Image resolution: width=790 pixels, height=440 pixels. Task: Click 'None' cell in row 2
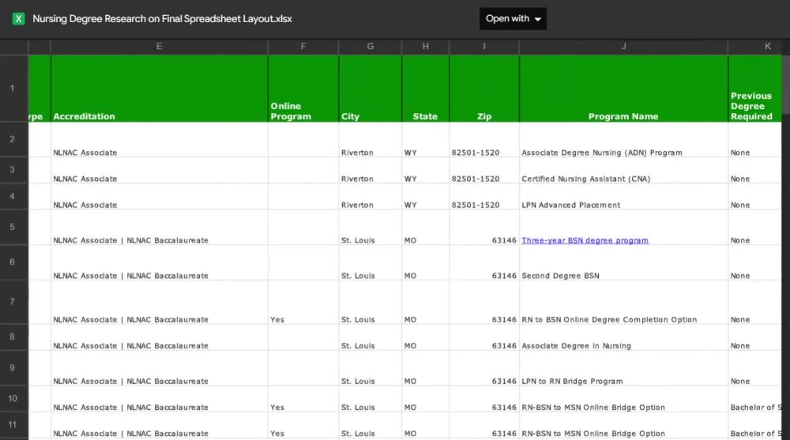click(x=755, y=140)
